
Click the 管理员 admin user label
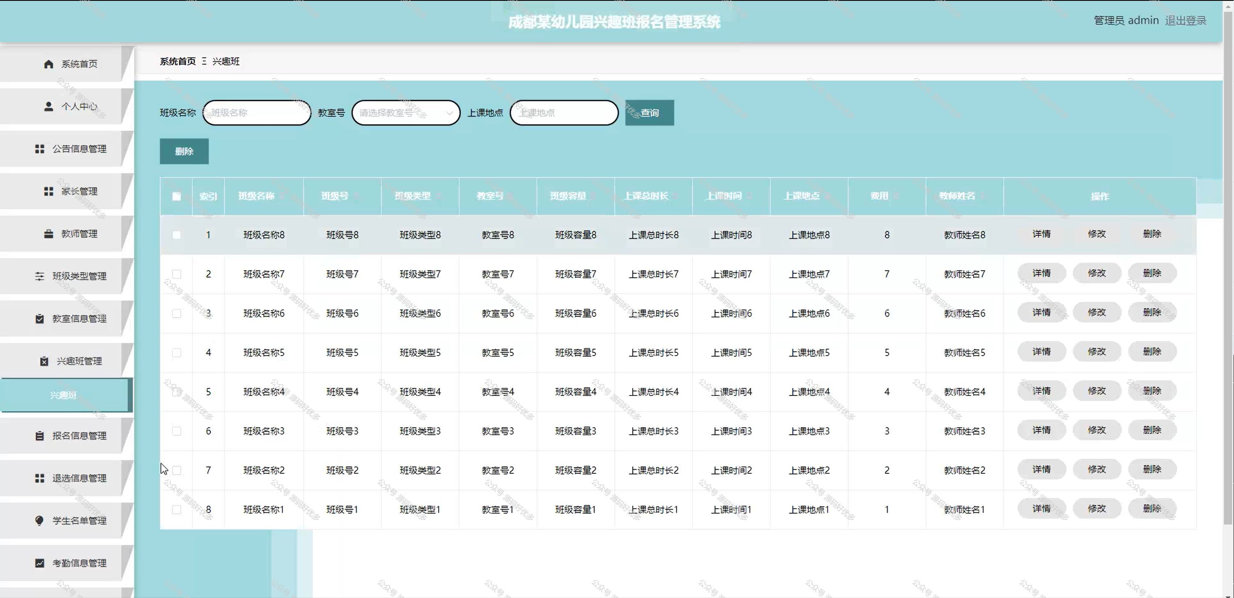(x=1126, y=21)
